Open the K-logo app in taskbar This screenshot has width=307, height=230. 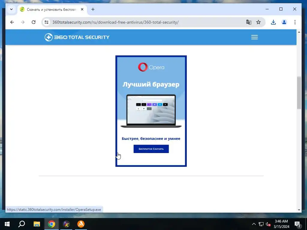66,224
